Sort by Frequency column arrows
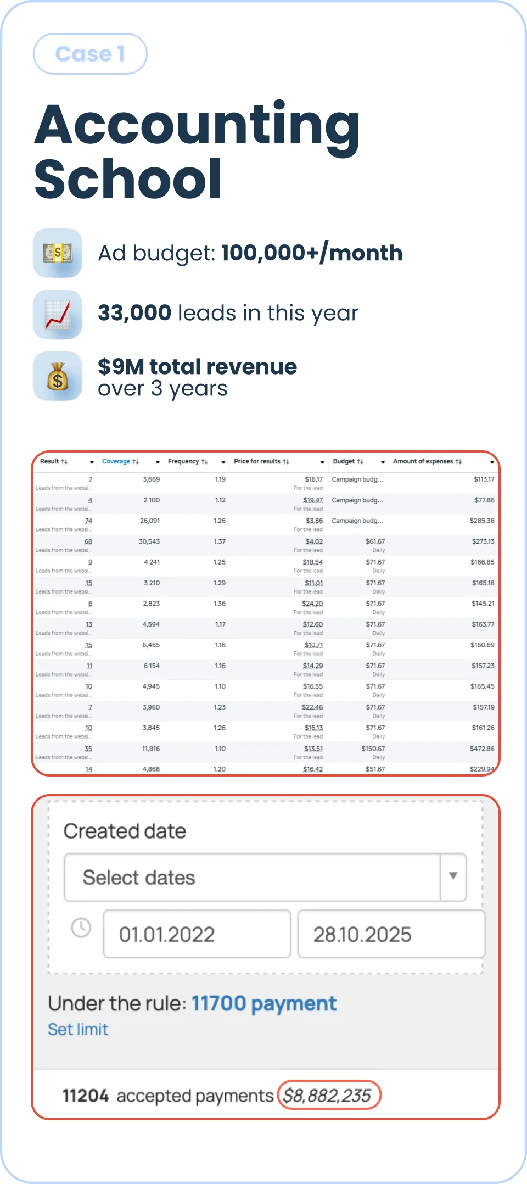 coord(204,462)
